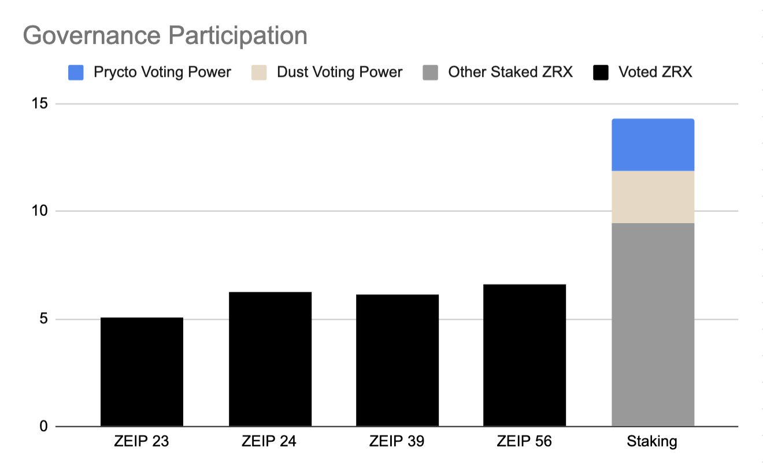Click the ZEIP 23 x-axis label
The width and height of the screenshot is (763, 473).
pos(142,442)
